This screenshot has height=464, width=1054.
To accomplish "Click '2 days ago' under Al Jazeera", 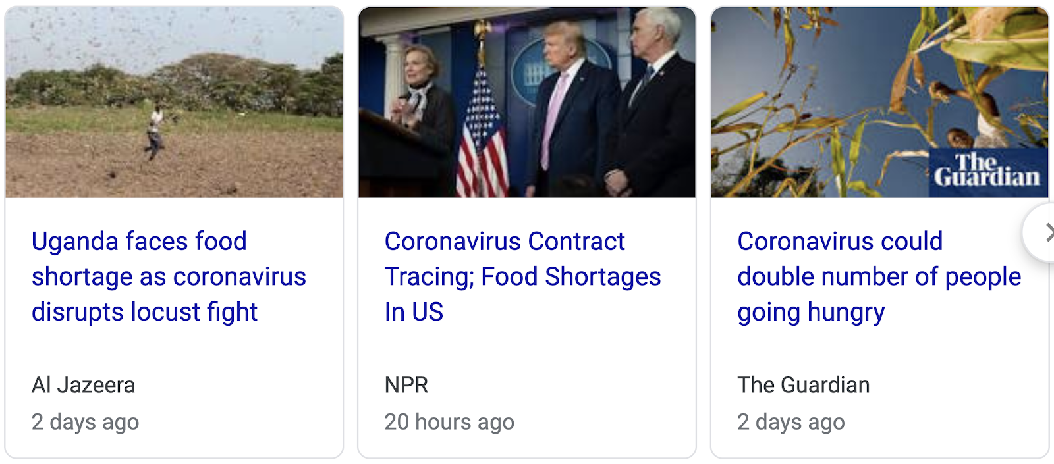I will 86,422.
